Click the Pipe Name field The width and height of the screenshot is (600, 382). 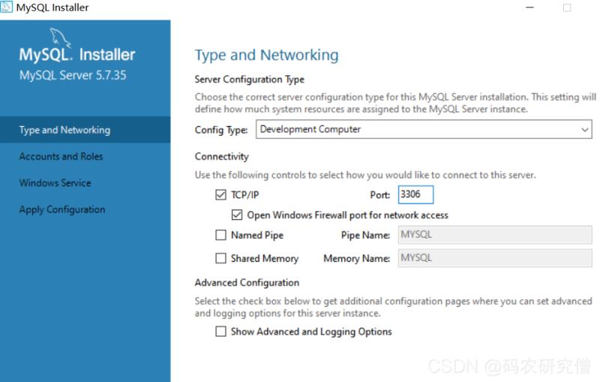click(x=495, y=235)
